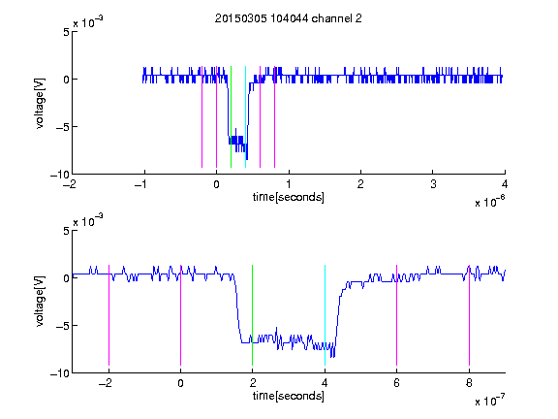The height and width of the screenshot is (419, 558).
Task: Select the magenta marker at 6 in bottom plot
Action: click(397, 315)
